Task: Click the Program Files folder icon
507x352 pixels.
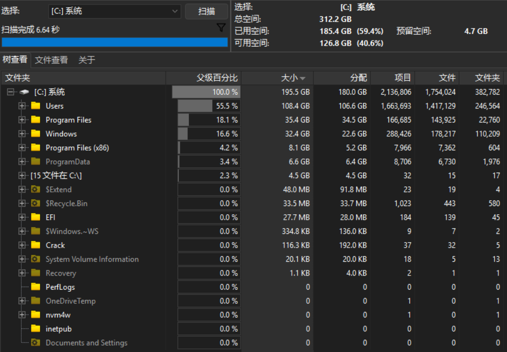Action: [x=35, y=120]
